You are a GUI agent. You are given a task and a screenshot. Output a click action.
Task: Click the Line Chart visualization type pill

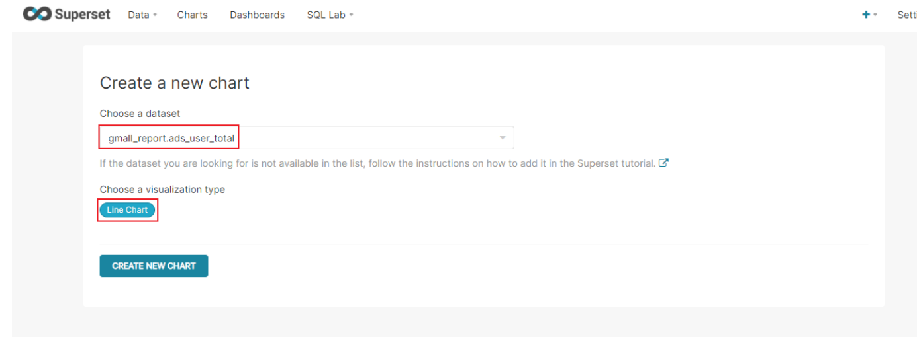(127, 210)
